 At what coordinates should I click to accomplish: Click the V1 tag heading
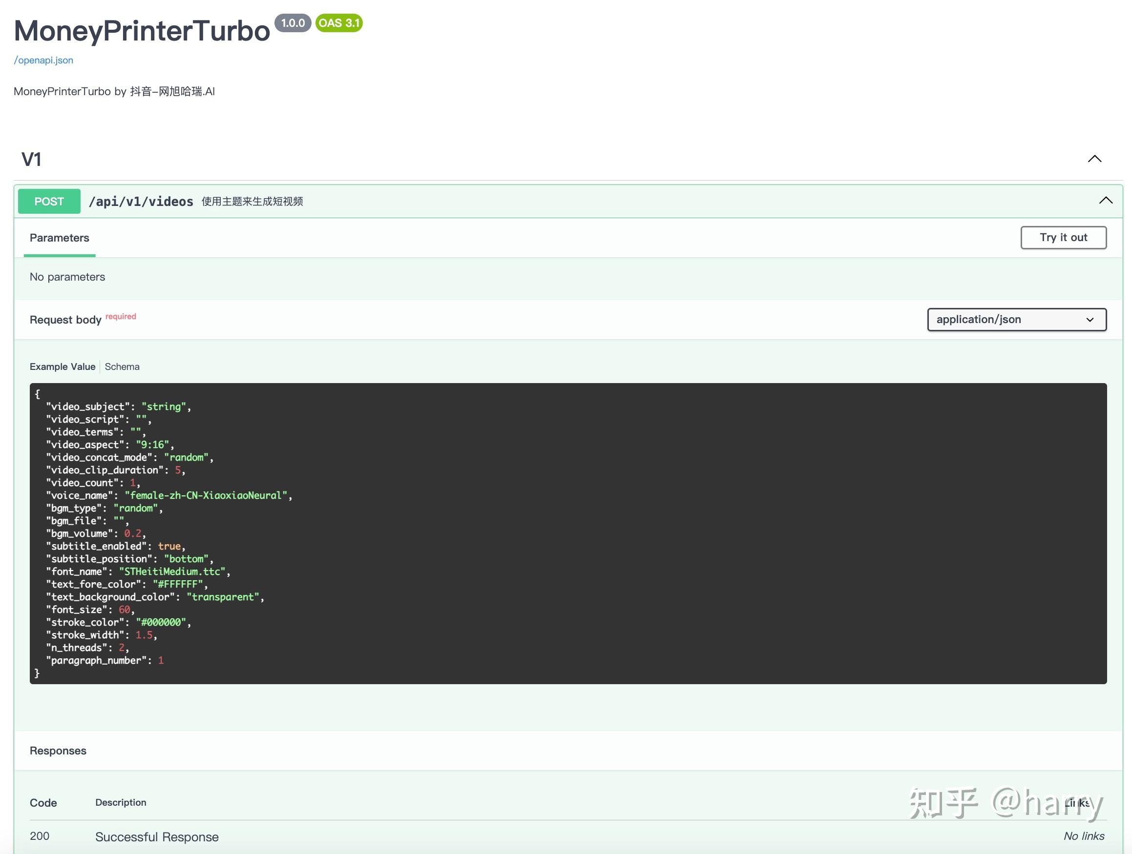31,160
